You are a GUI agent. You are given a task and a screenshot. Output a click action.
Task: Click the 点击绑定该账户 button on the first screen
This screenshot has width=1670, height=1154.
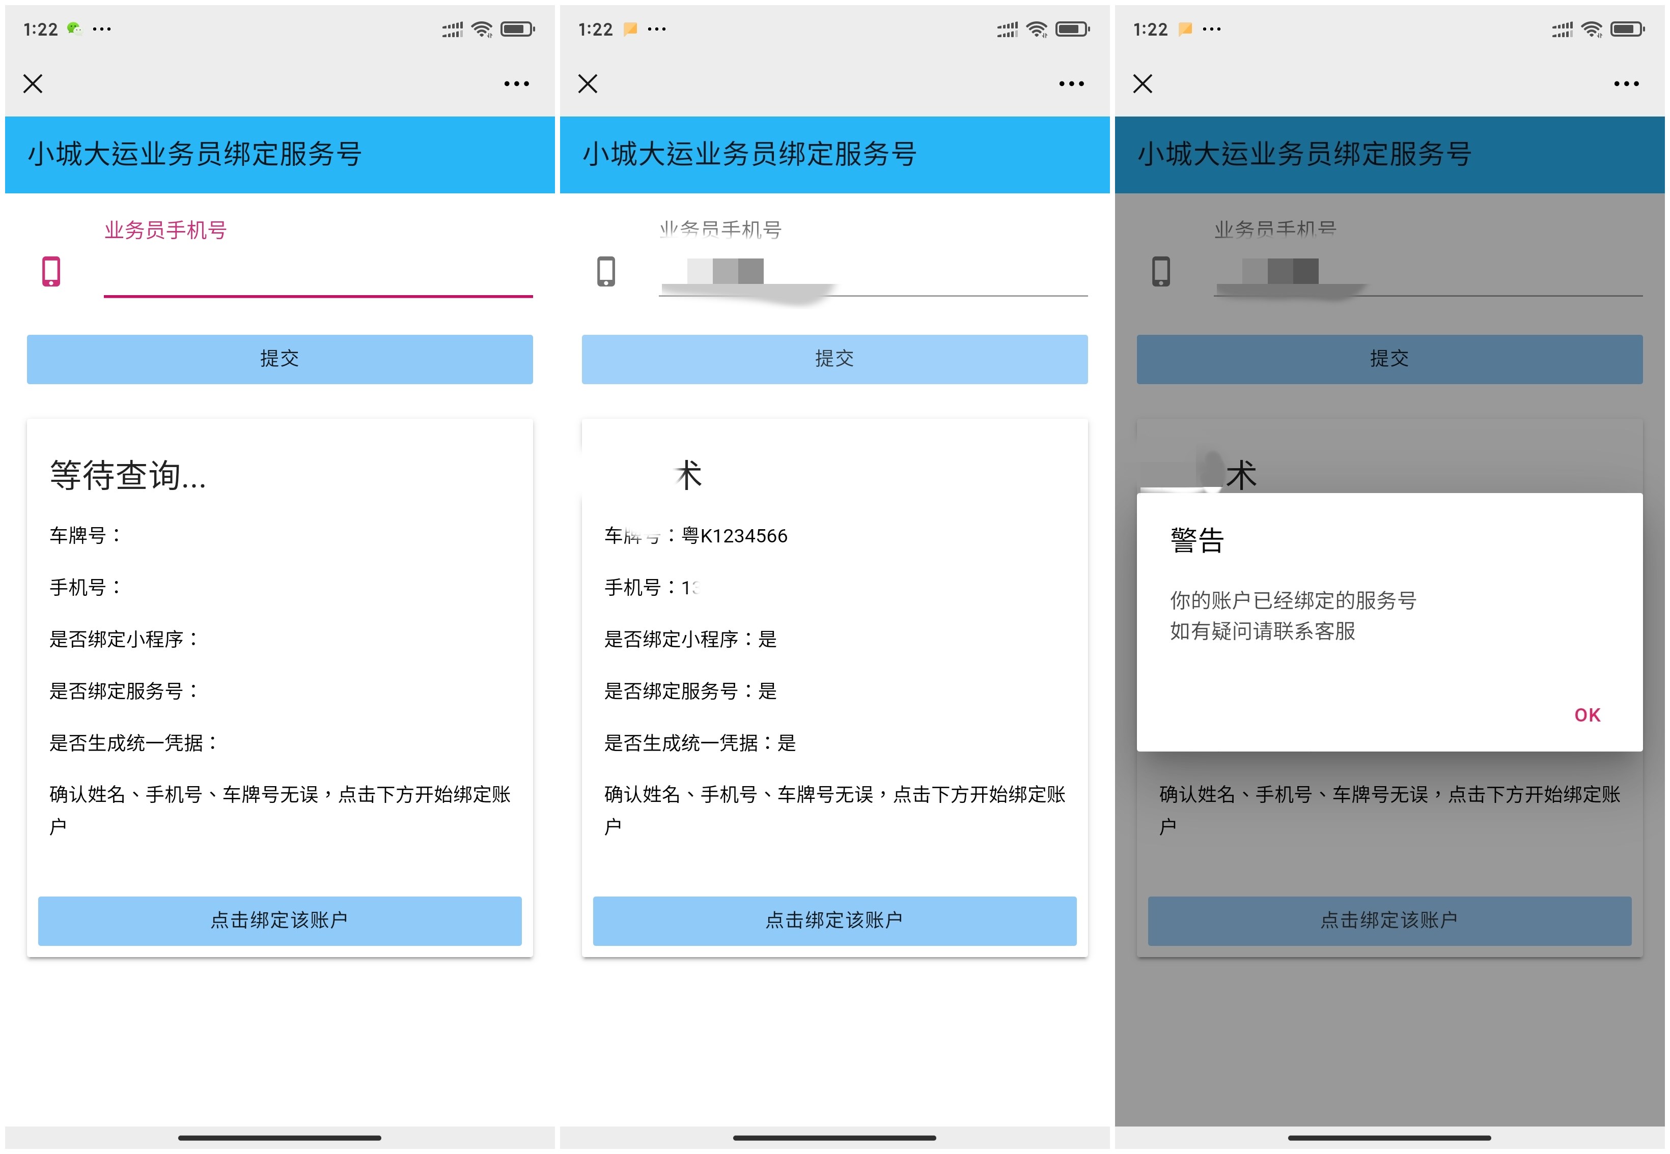coord(280,920)
